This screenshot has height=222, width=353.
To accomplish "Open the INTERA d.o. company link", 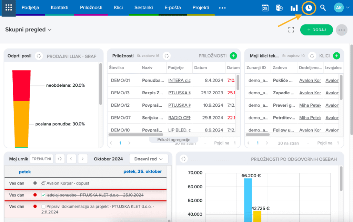I will [179, 81].
